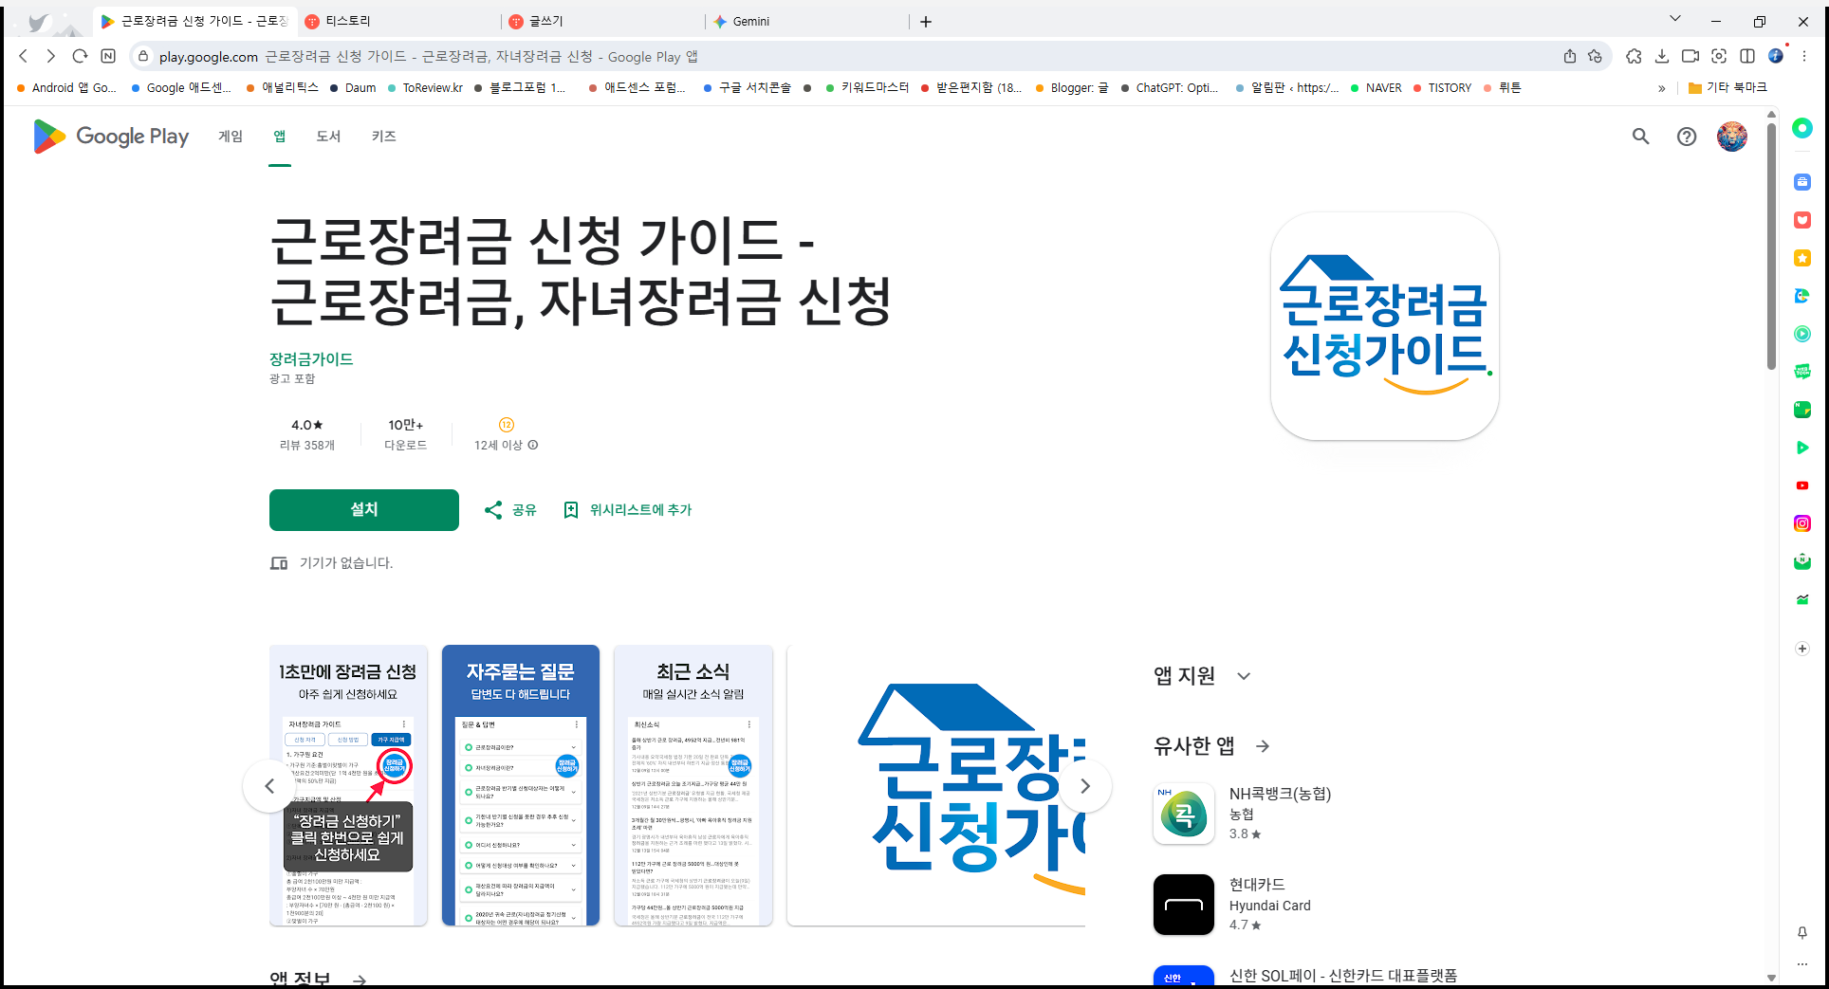Open the browser downloads icon
The image size is (1829, 989).
(x=1662, y=56)
